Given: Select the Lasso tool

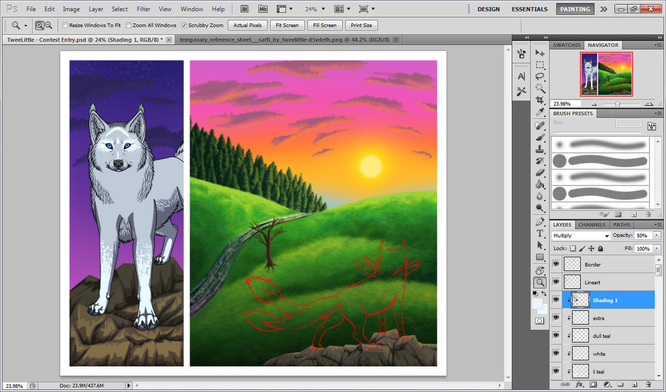Looking at the screenshot, I should [540, 77].
